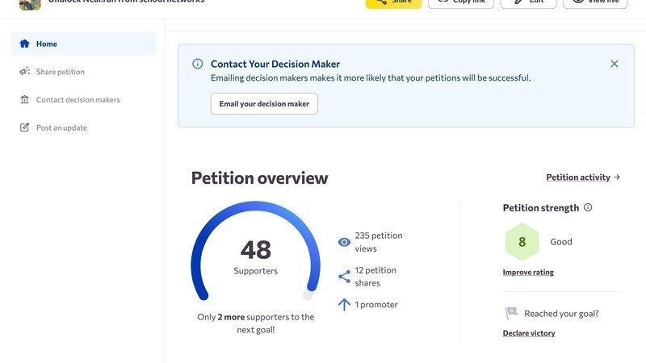The width and height of the screenshot is (646, 363).
Task: Click the megaphone Share petition icon
Action: pyautogui.click(x=24, y=72)
